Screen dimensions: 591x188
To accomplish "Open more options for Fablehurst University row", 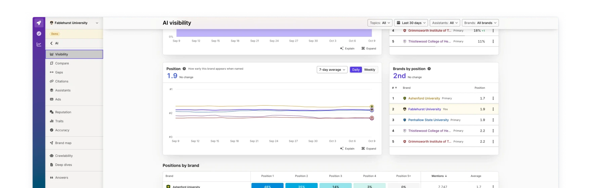I will point(493,109).
